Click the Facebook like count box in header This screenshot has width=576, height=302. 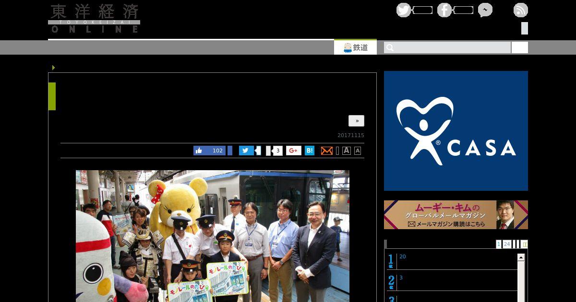point(463,10)
